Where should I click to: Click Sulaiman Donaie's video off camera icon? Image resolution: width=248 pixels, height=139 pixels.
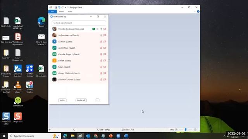(x=105, y=80)
